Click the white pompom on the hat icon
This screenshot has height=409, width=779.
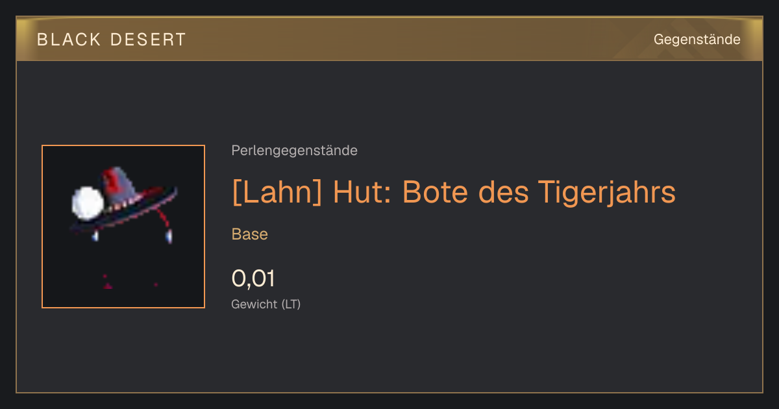pyautogui.click(x=86, y=203)
